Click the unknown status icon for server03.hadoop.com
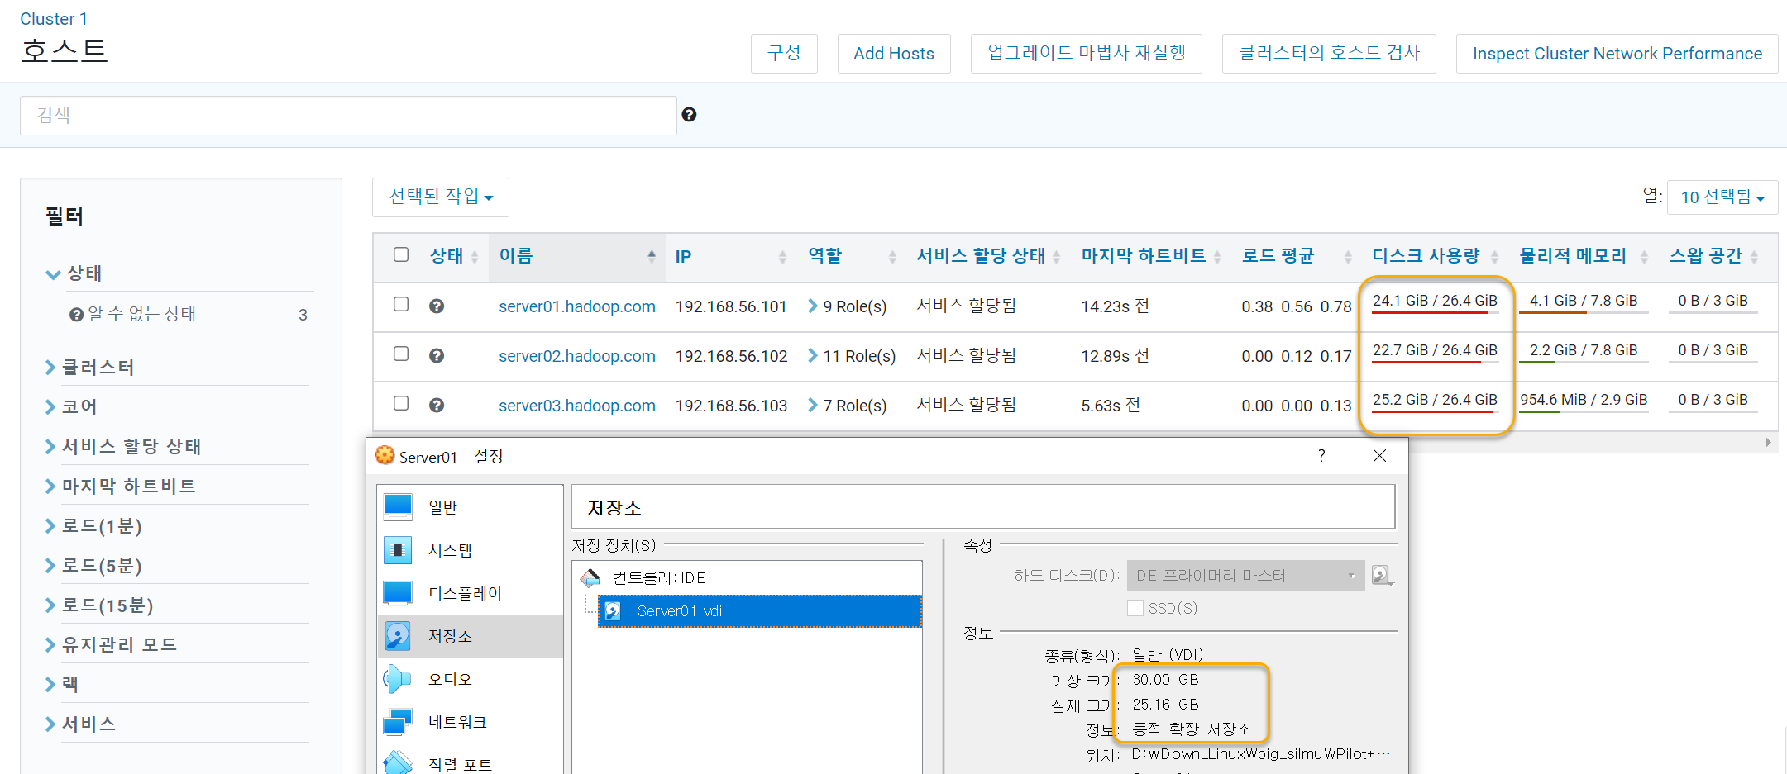The image size is (1787, 774). pos(437,405)
